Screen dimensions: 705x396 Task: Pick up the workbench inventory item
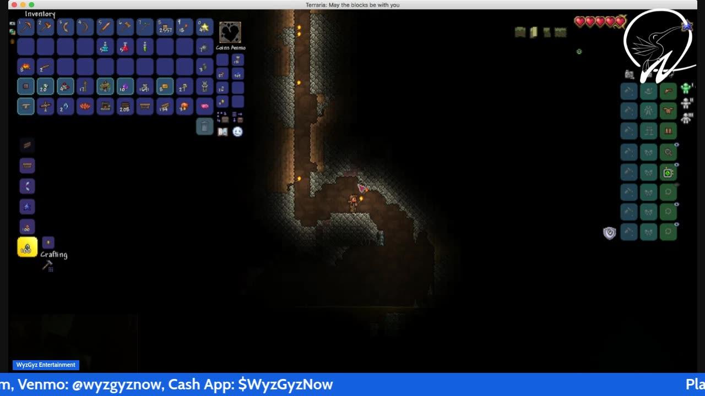coord(145,106)
